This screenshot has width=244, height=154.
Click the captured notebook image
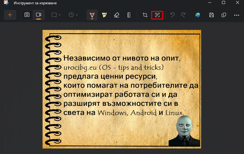(122, 89)
